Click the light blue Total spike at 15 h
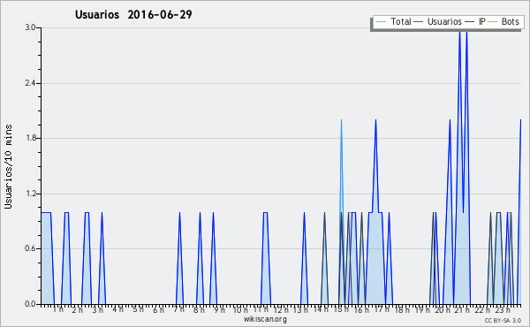Screen dimensions: 530x327 tap(341, 165)
